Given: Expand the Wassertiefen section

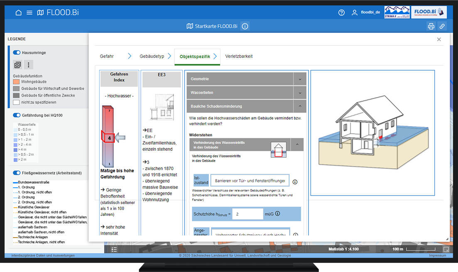Looking at the screenshot, I should click(x=299, y=93).
